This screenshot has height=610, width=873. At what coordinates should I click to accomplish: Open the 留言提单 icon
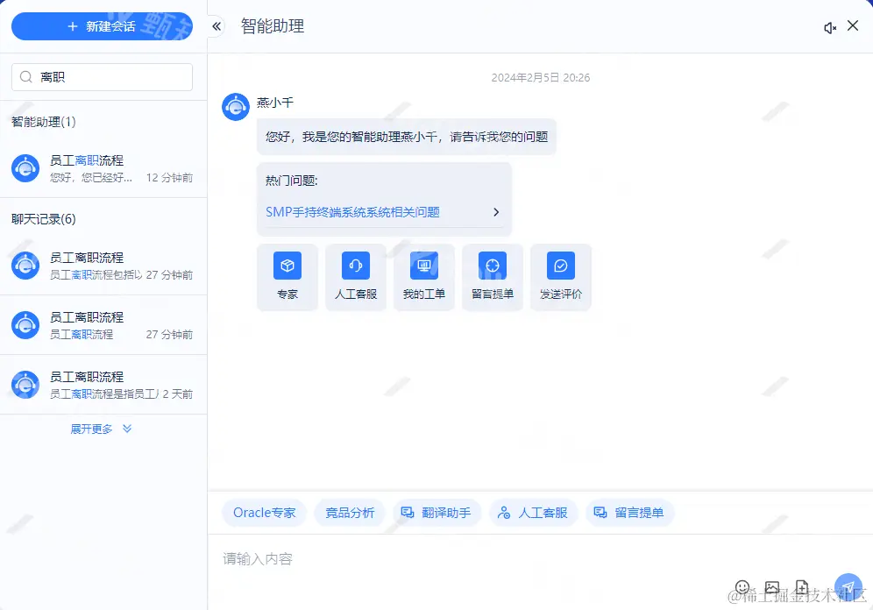(x=492, y=276)
